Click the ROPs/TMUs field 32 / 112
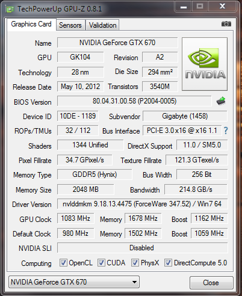The image size is (242, 296). 78,131
